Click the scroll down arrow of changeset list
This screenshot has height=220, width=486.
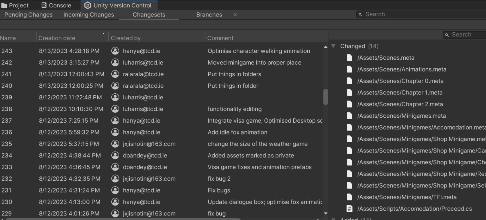tap(326, 213)
